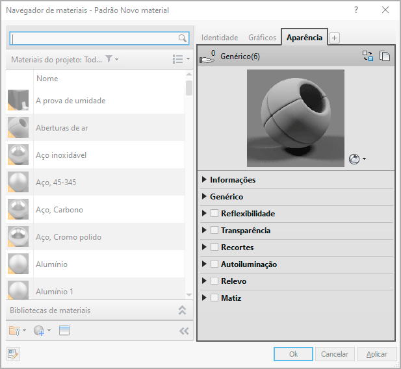Screen dimensions: 401x369
Task: Select the Aço inoxidável thumbnail
Action: [x=18, y=155]
